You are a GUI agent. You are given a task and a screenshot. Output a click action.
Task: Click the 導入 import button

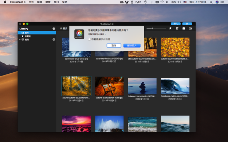coord(176,24)
